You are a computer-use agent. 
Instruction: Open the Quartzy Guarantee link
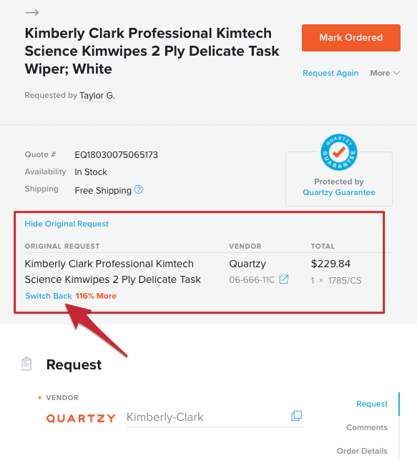coord(339,192)
